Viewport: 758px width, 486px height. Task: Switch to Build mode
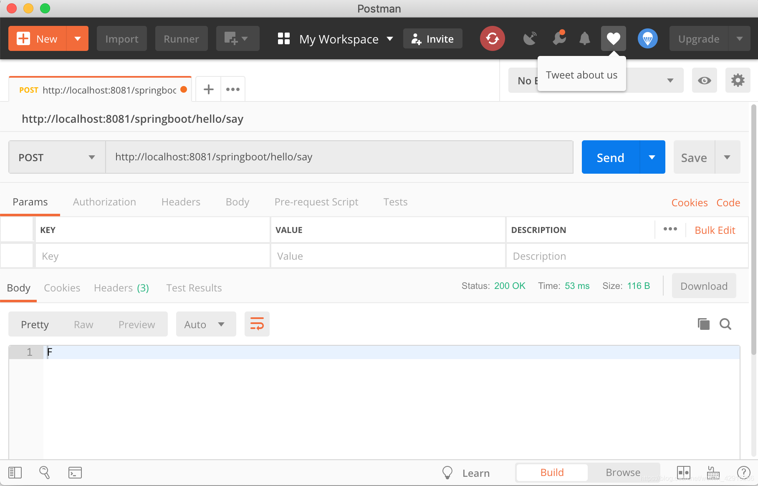552,472
